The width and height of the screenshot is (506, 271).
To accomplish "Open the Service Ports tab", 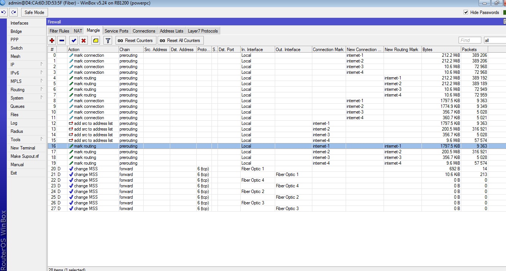I will tap(116, 31).
